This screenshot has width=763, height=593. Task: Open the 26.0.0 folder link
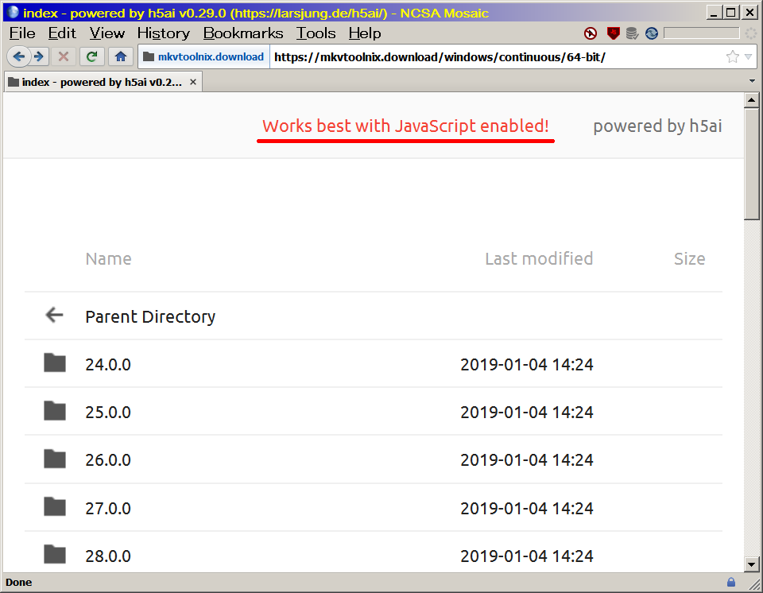coord(108,459)
